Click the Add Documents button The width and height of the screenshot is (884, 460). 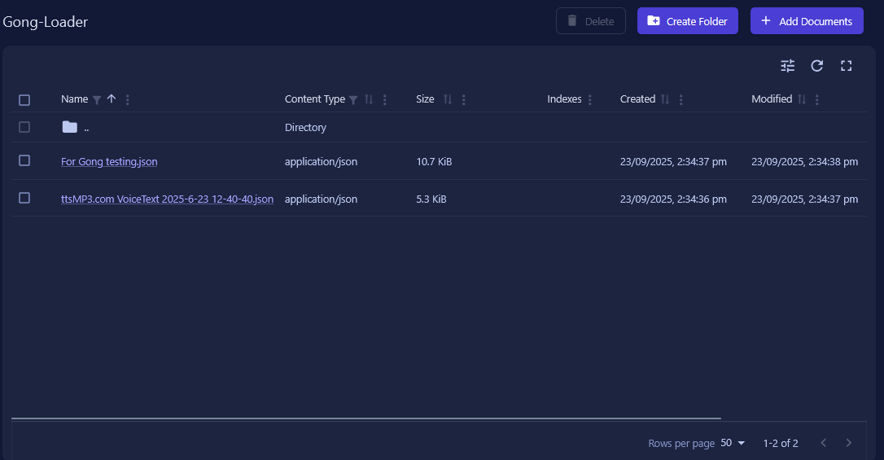[806, 21]
